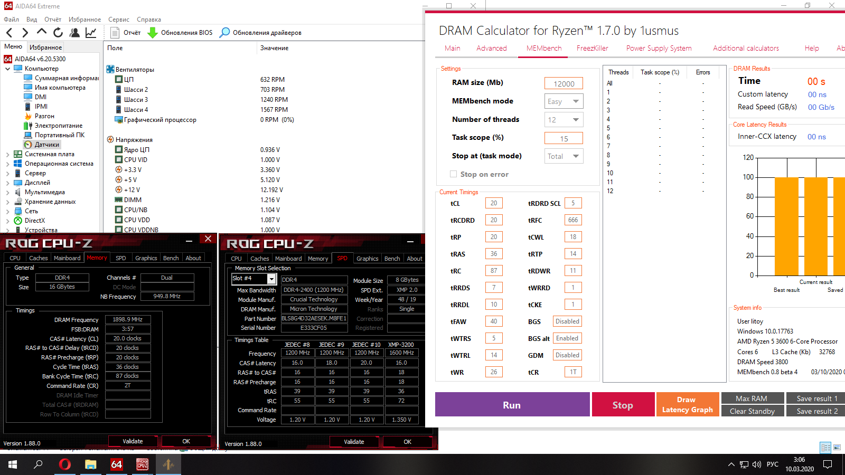Click the tCL timing value field

(x=494, y=203)
